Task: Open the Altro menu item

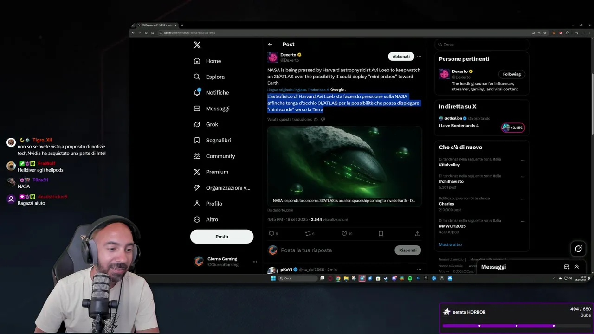Action: 206,219
